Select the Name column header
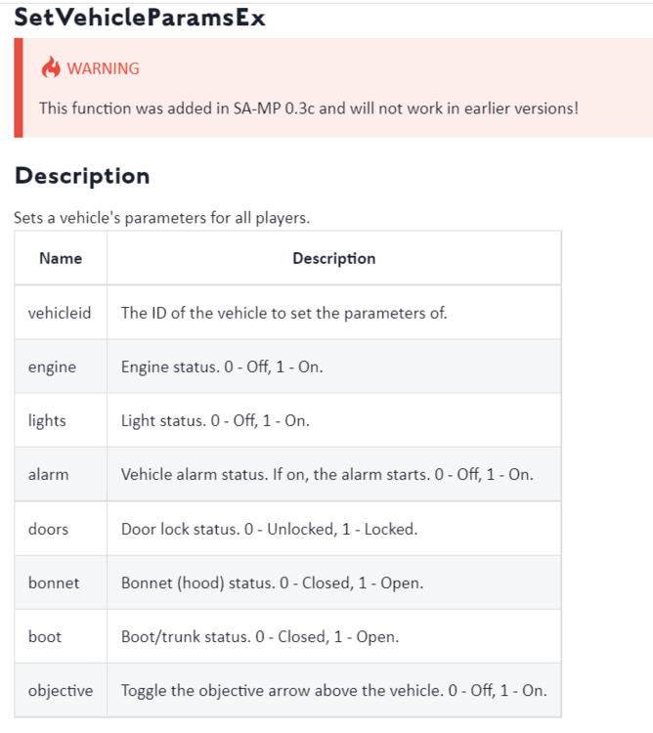The width and height of the screenshot is (653, 733). pyautogui.click(x=61, y=258)
